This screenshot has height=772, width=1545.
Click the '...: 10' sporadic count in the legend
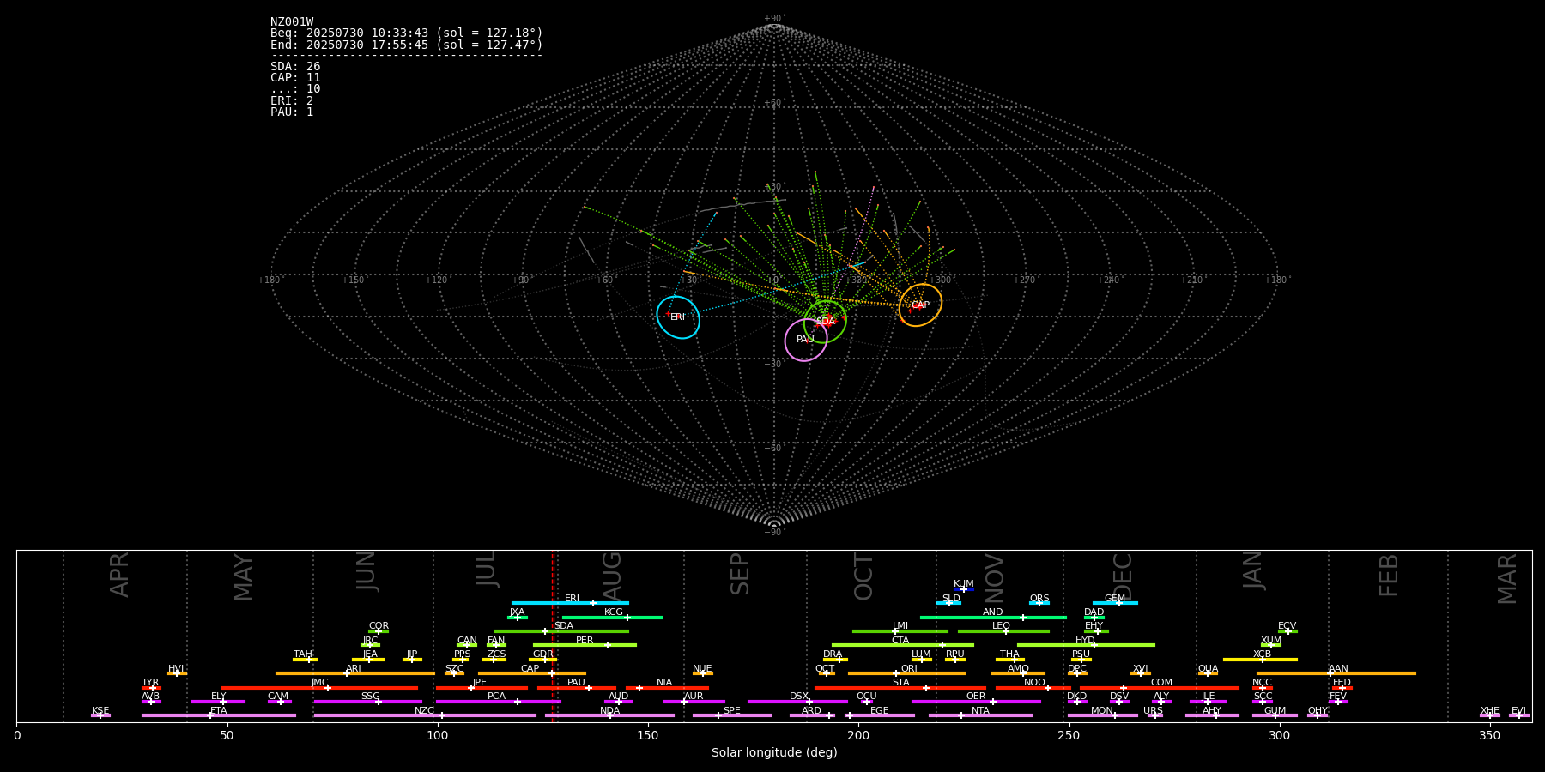point(295,89)
